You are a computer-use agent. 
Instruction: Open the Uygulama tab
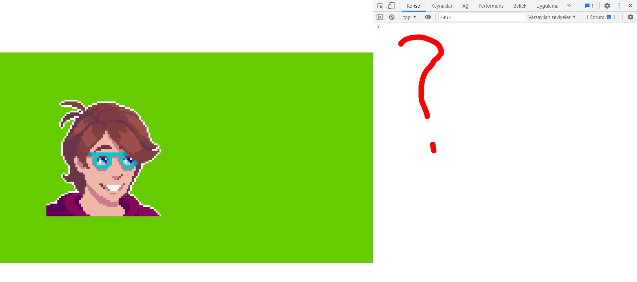pos(547,6)
